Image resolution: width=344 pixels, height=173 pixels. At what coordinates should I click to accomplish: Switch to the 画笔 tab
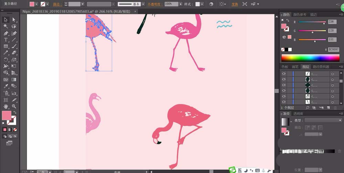click(295, 67)
